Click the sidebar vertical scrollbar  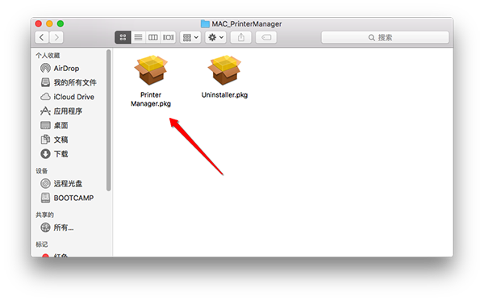point(108,120)
